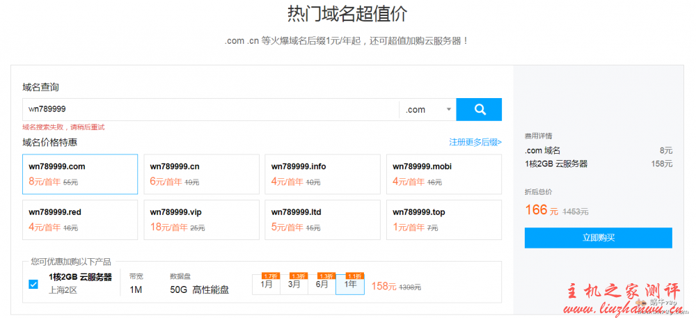Open the 注册更多后缀 link
The height and width of the screenshot is (318, 696).
(x=475, y=142)
